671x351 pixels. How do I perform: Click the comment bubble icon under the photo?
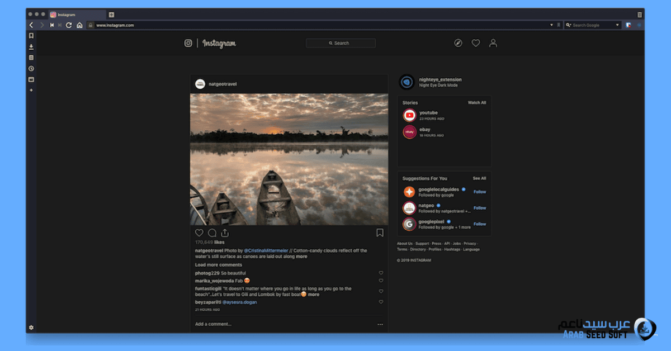point(212,233)
